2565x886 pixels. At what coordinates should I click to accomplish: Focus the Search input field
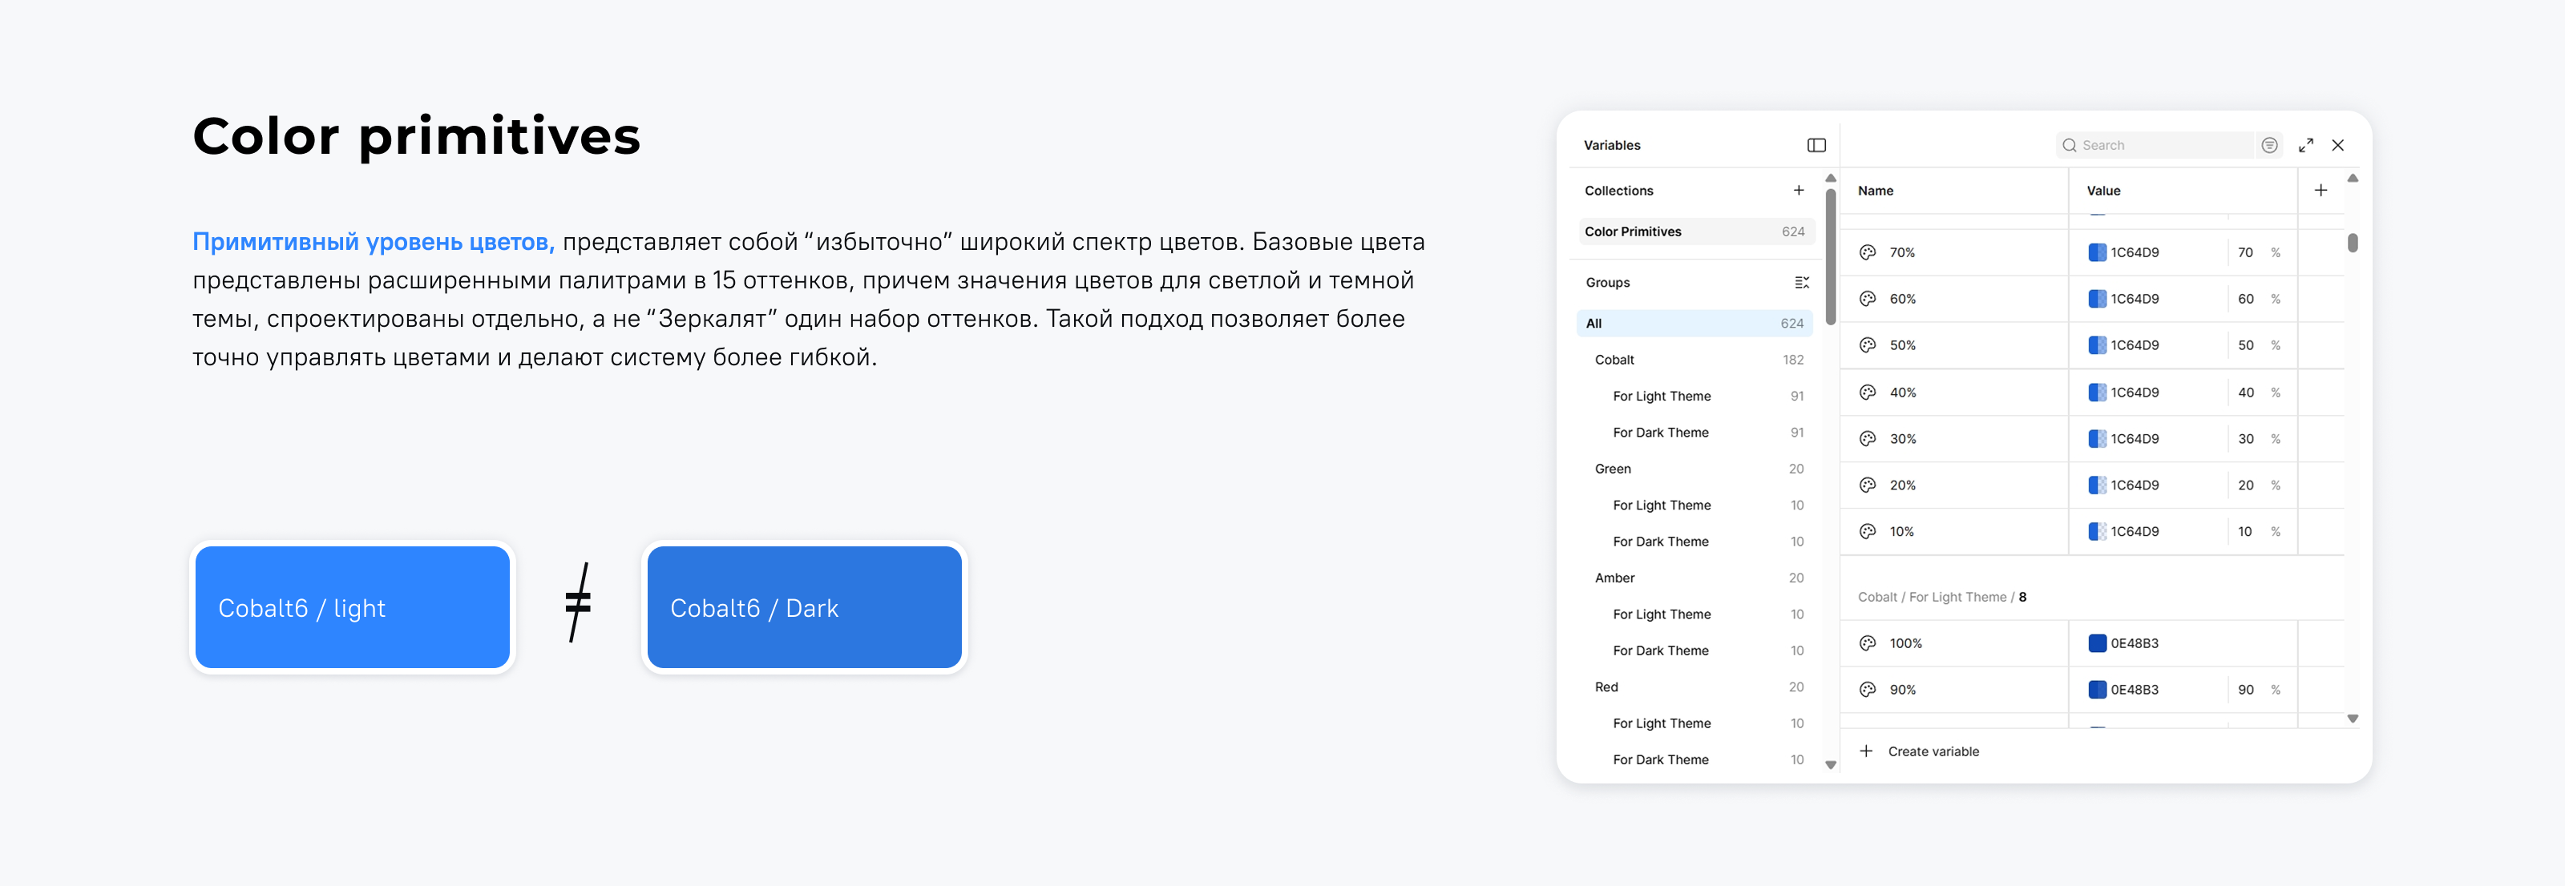(x=2154, y=145)
